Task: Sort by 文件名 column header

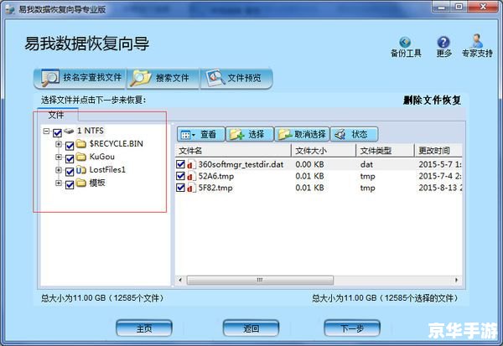Action: (x=233, y=151)
